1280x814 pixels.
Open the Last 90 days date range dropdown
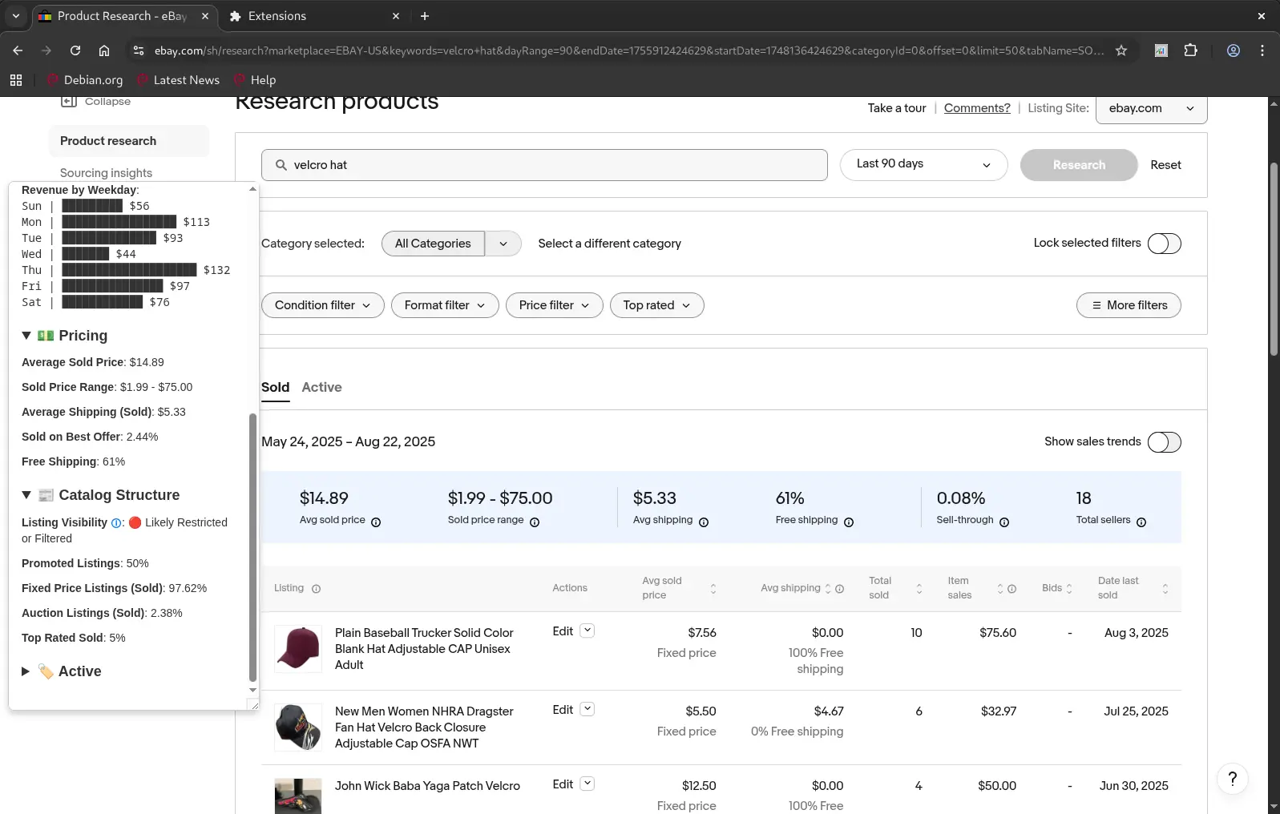click(923, 165)
